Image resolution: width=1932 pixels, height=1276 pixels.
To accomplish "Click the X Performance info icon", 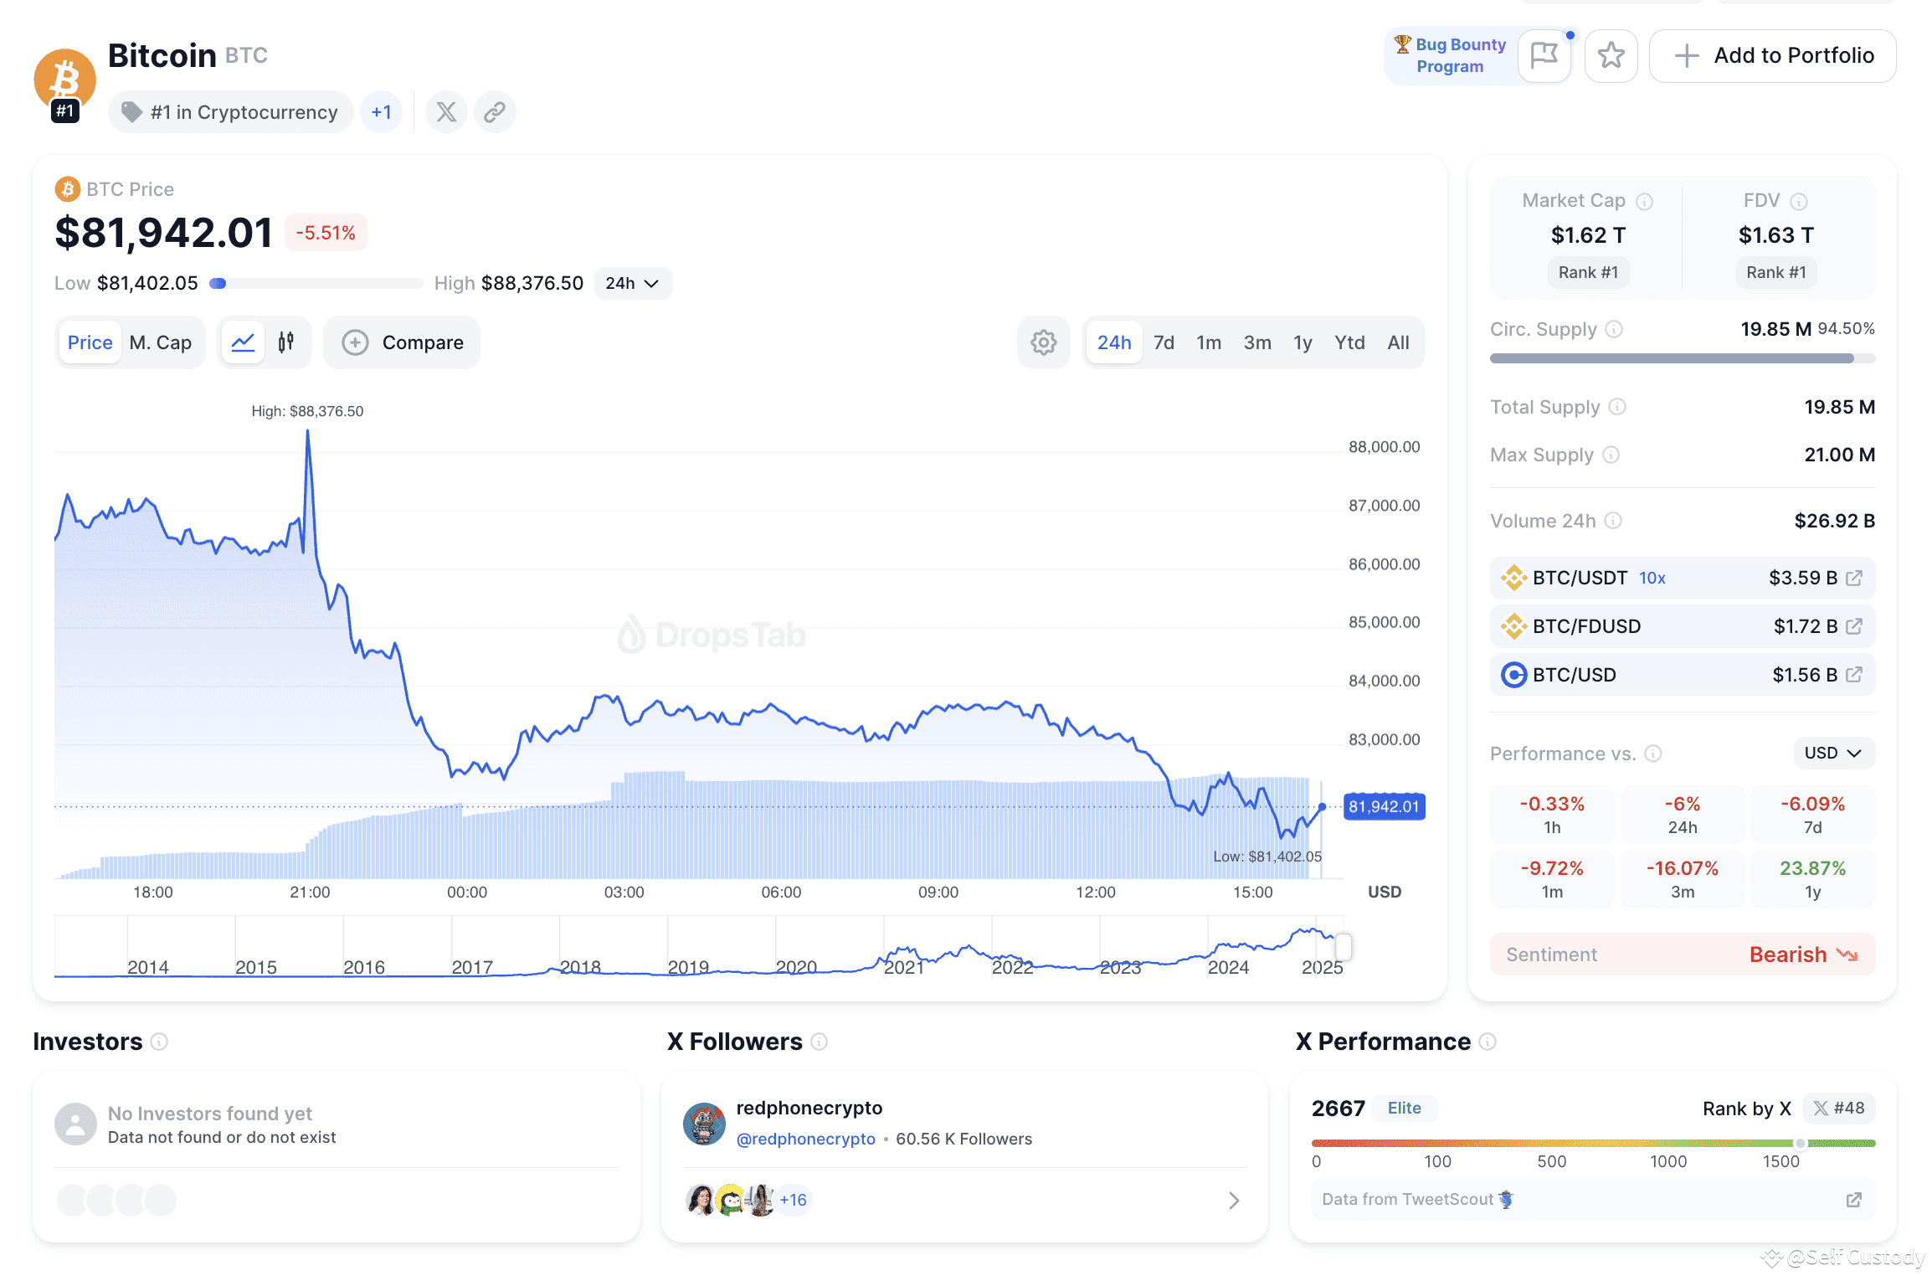I will click(x=1488, y=1042).
